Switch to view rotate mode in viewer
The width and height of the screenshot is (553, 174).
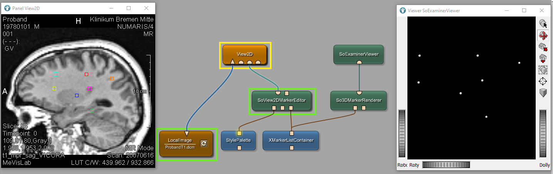click(x=543, y=36)
